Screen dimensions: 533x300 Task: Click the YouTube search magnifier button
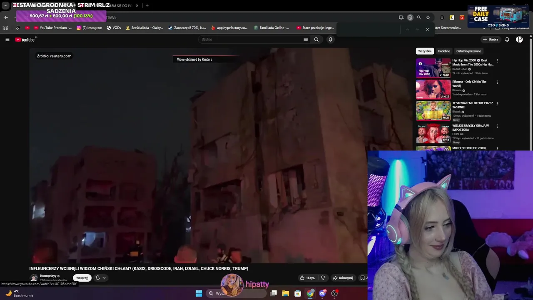pos(316,40)
